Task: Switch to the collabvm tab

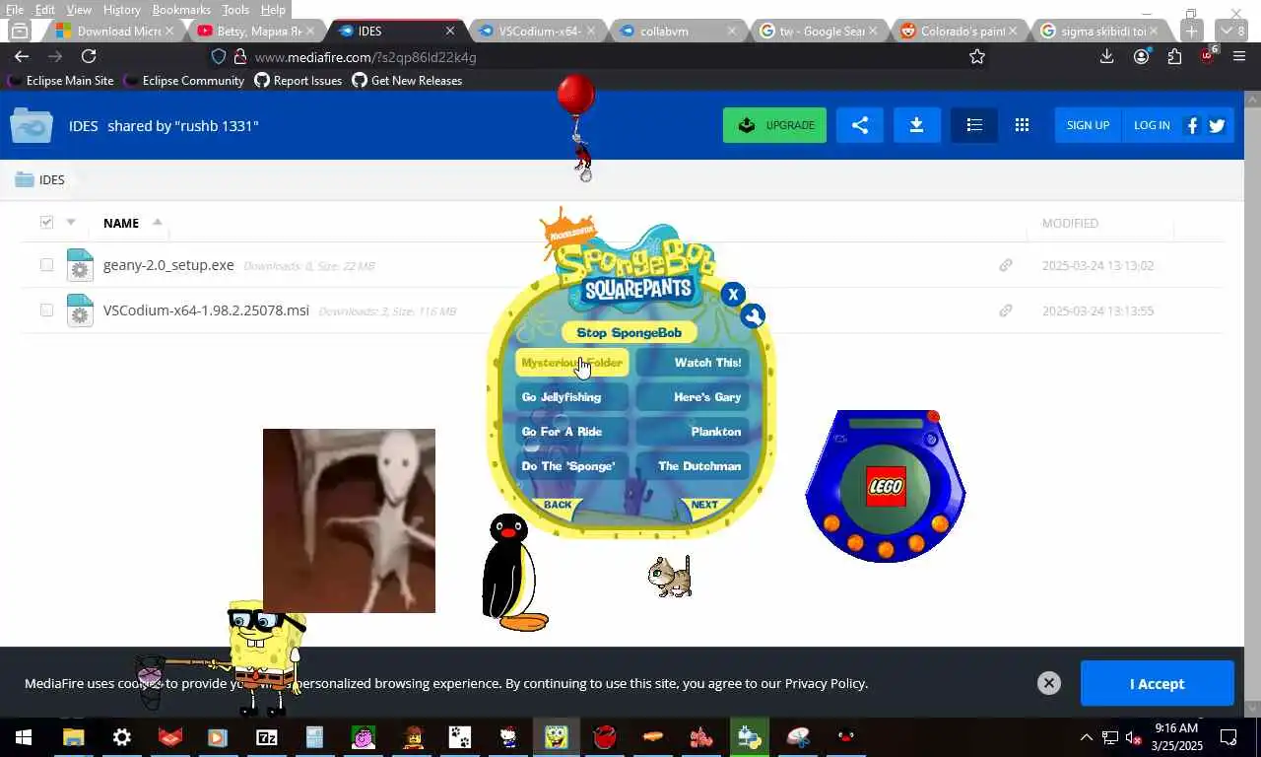Action: coord(679,31)
